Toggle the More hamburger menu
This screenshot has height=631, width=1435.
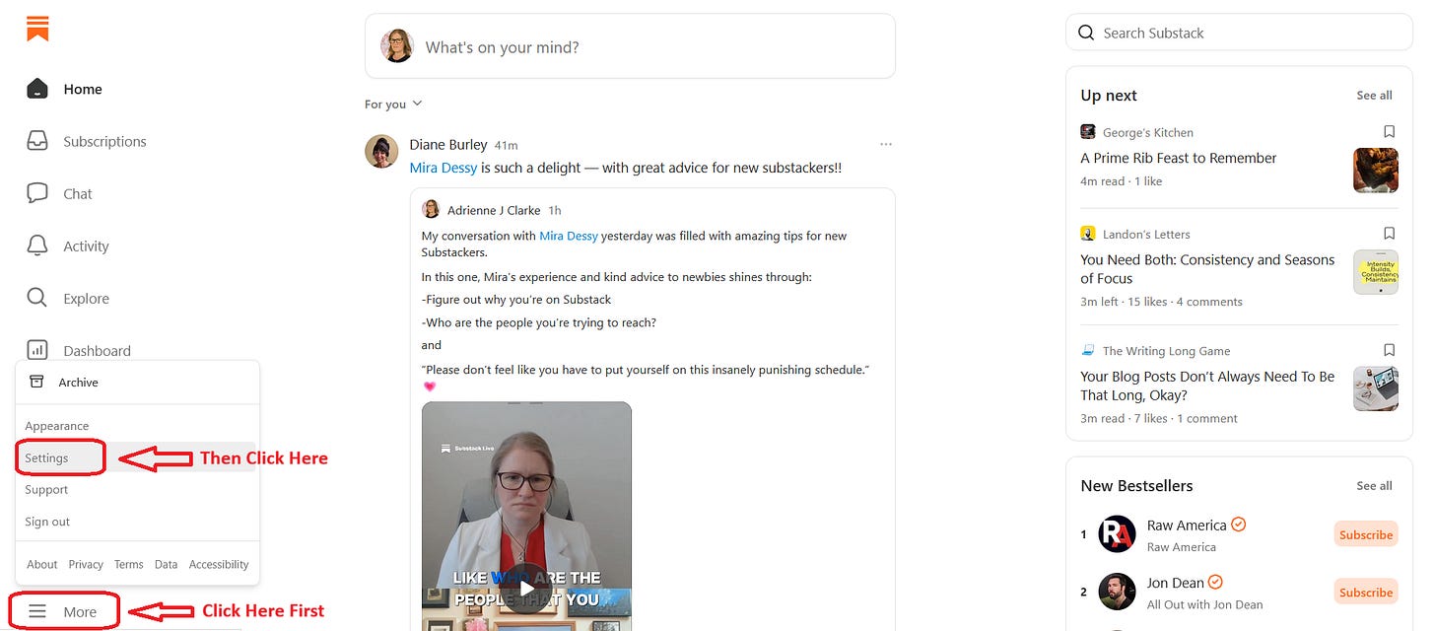(64, 611)
